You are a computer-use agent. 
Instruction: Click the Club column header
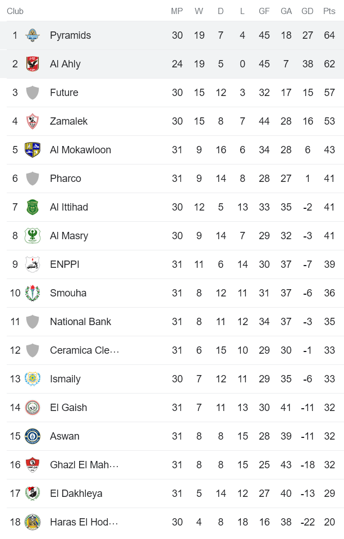15,11
